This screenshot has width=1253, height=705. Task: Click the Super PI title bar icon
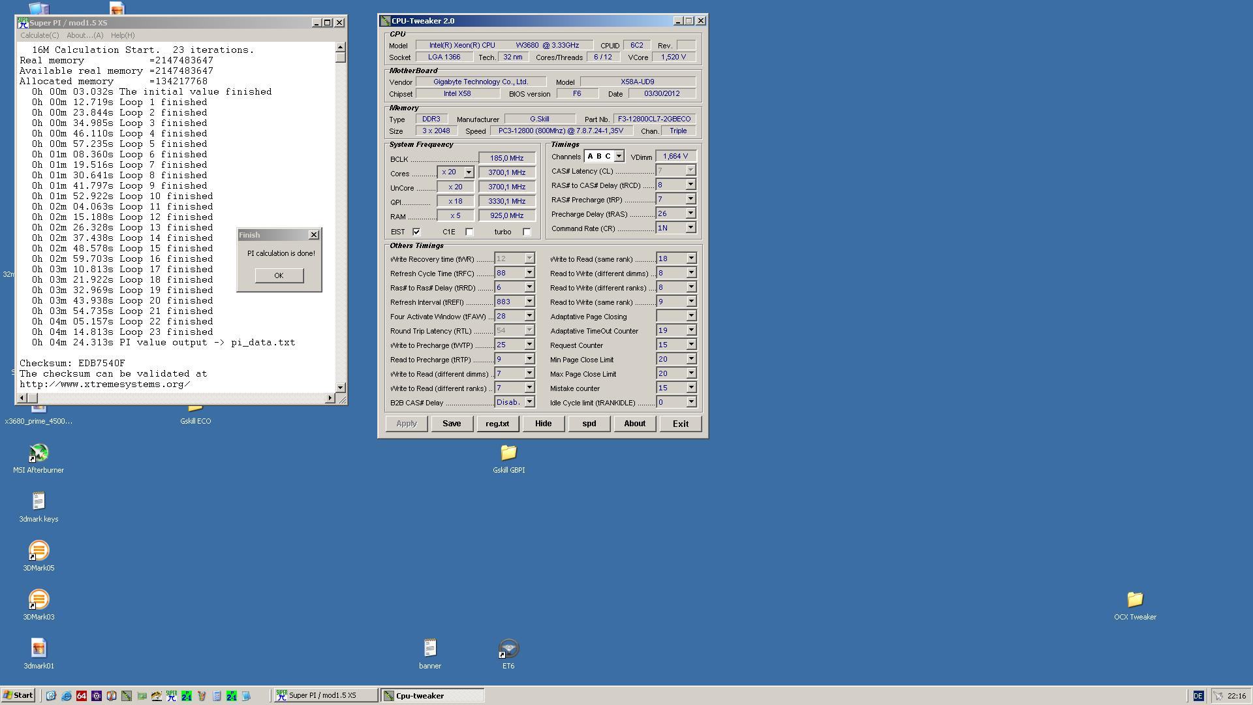[x=23, y=22]
